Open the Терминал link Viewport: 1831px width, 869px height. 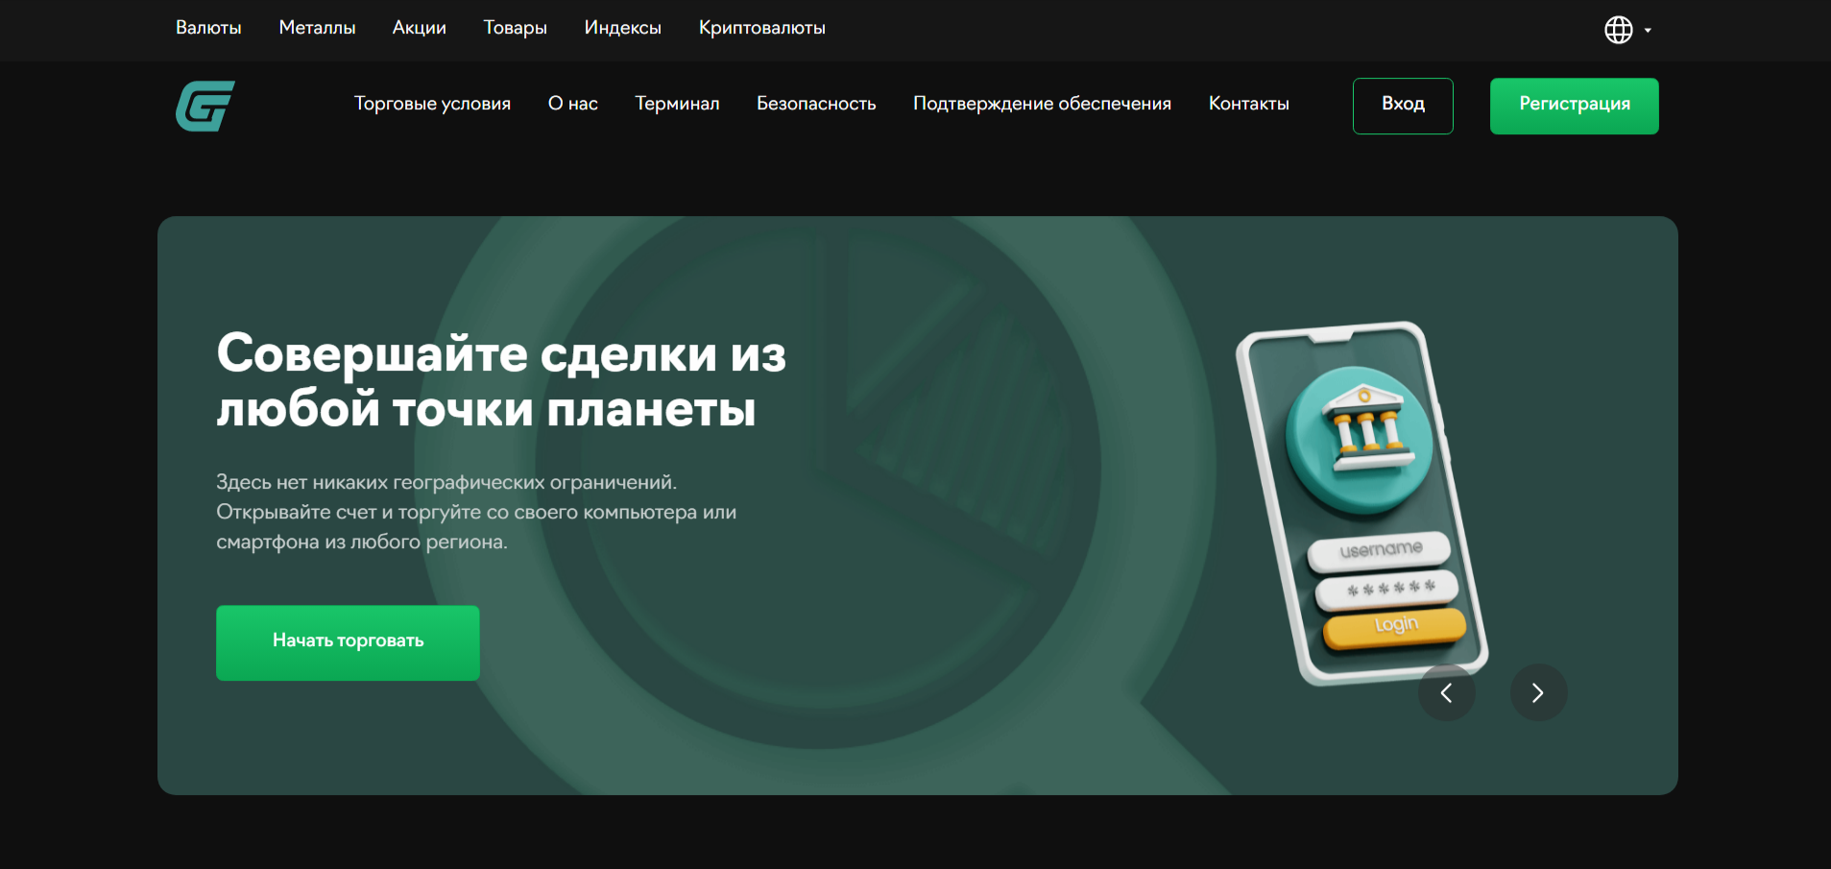pos(677,104)
